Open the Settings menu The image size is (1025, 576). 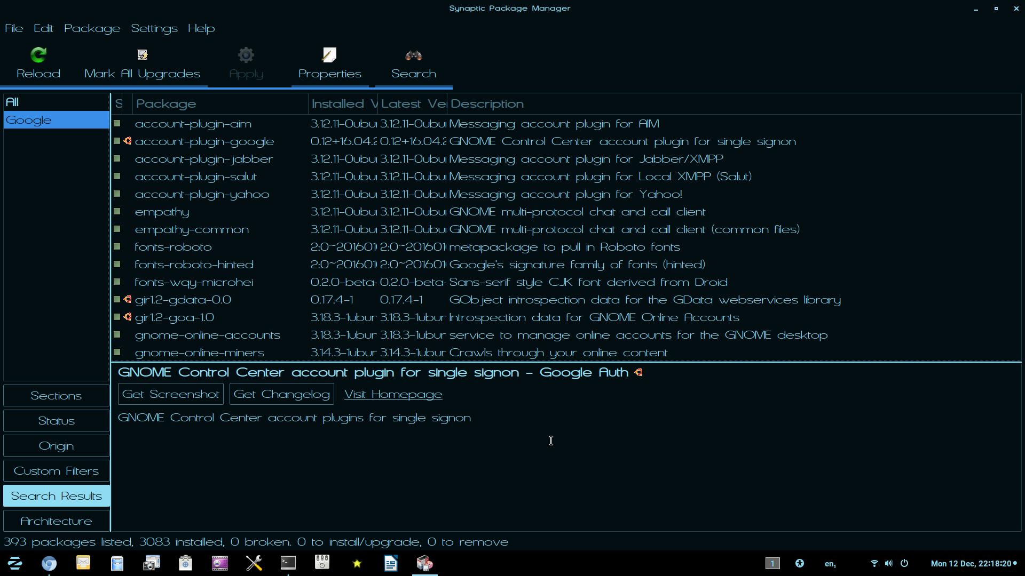(x=154, y=28)
